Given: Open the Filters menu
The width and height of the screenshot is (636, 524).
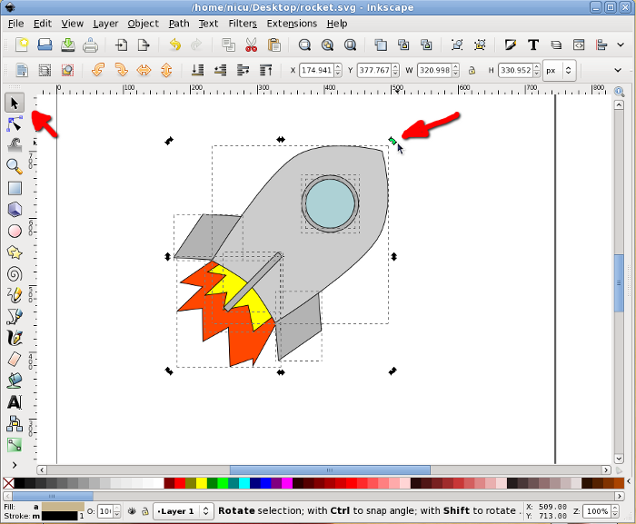Looking at the screenshot, I should click(x=243, y=24).
